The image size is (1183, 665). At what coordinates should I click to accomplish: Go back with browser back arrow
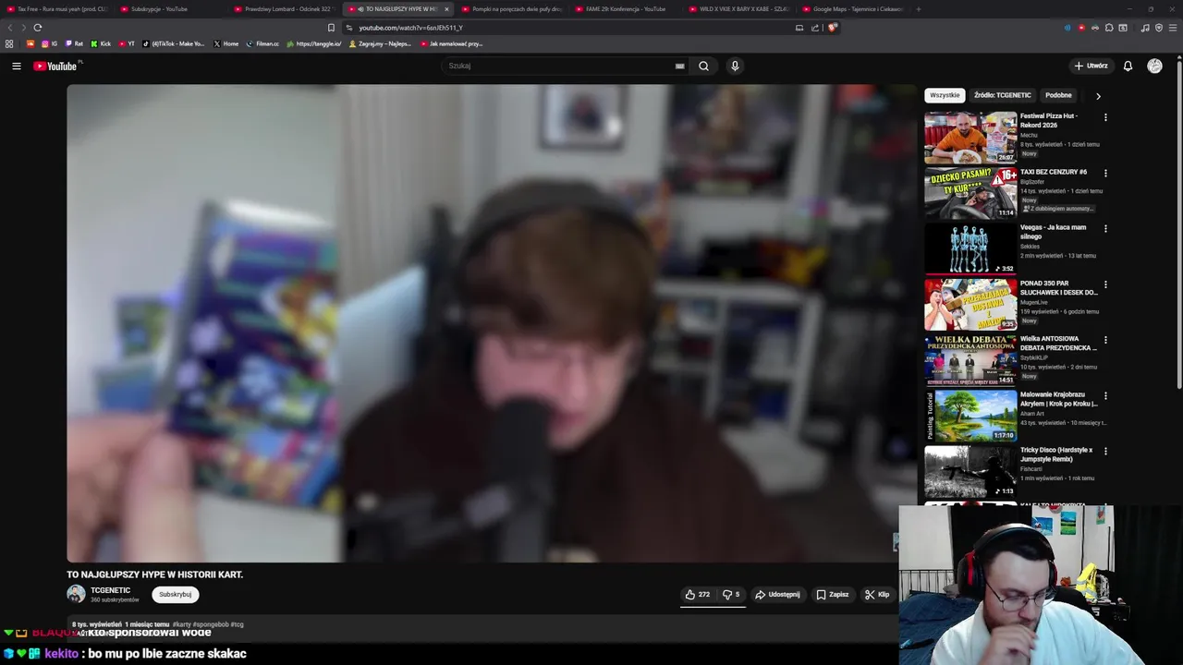(10, 28)
